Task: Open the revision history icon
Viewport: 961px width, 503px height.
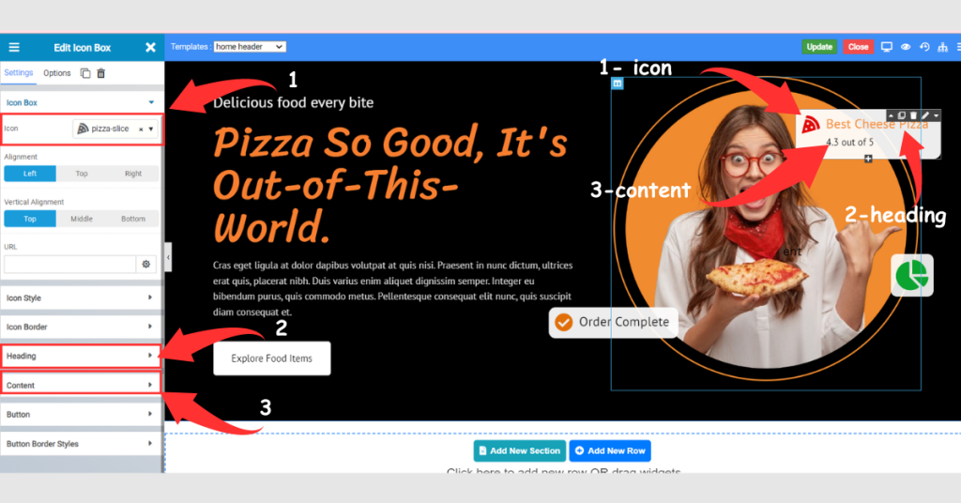Action: 924,47
